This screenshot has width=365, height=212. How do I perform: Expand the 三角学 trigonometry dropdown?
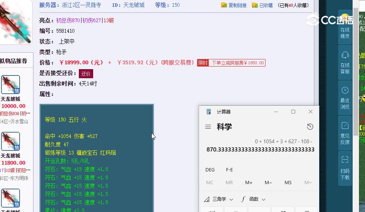219,199
